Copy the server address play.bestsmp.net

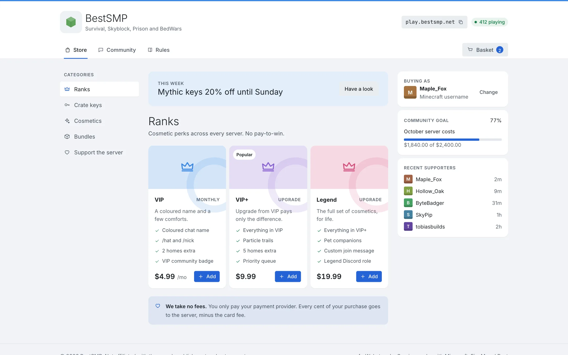point(461,22)
